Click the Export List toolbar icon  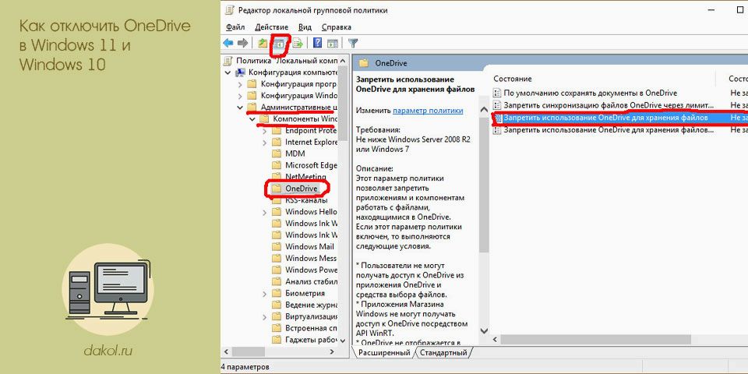(298, 43)
